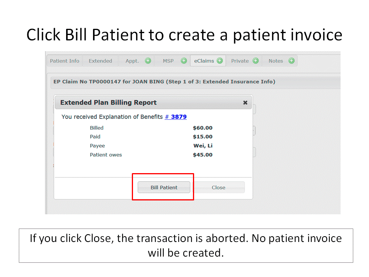Switch to the Extended tab
The height and width of the screenshot is (277, 369).
pos(100,61)
